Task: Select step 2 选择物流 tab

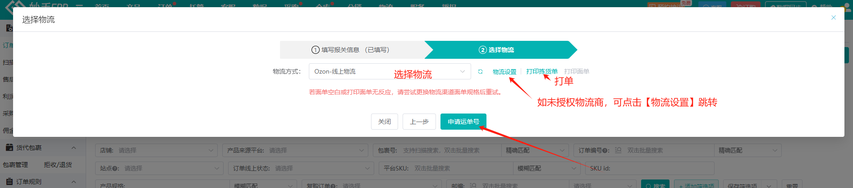Action: coord(497,50)
